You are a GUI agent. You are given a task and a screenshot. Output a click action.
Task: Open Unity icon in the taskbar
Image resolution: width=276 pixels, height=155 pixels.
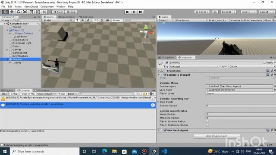click(154, 151)
